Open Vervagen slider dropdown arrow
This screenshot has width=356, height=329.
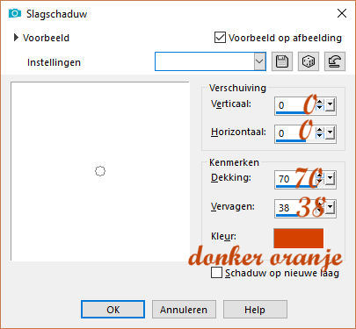coord(330,207)
